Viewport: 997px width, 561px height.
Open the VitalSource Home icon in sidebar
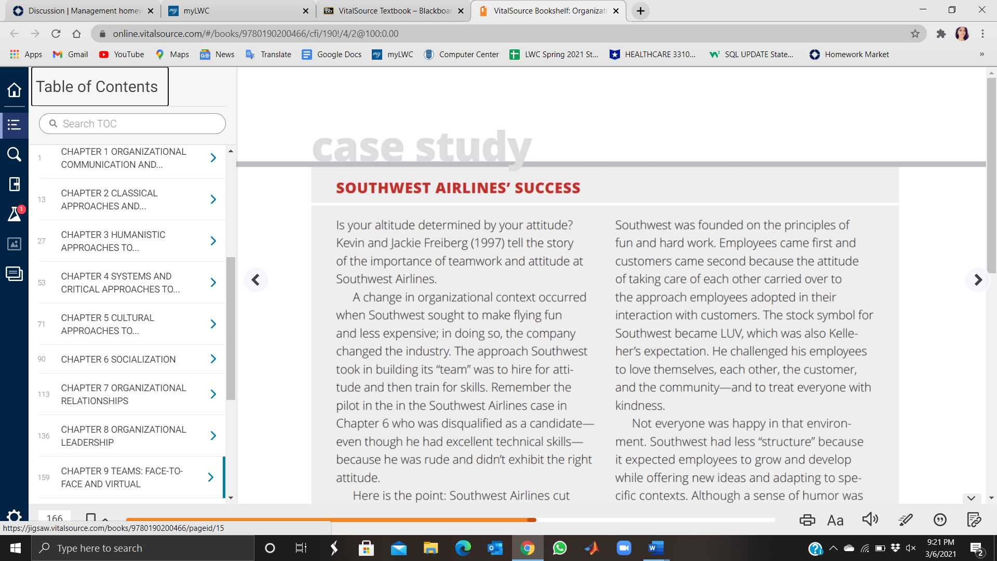click(x=14, y=90)
